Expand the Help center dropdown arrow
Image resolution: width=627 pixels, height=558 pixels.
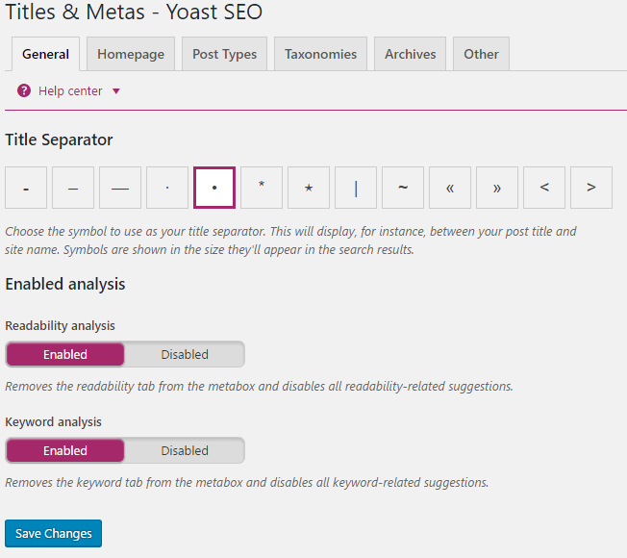pos(116,91)
